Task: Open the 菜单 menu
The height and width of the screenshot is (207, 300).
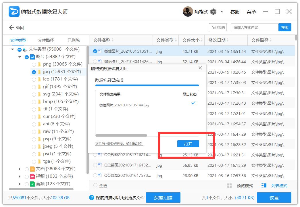Action: pos(251,12)
